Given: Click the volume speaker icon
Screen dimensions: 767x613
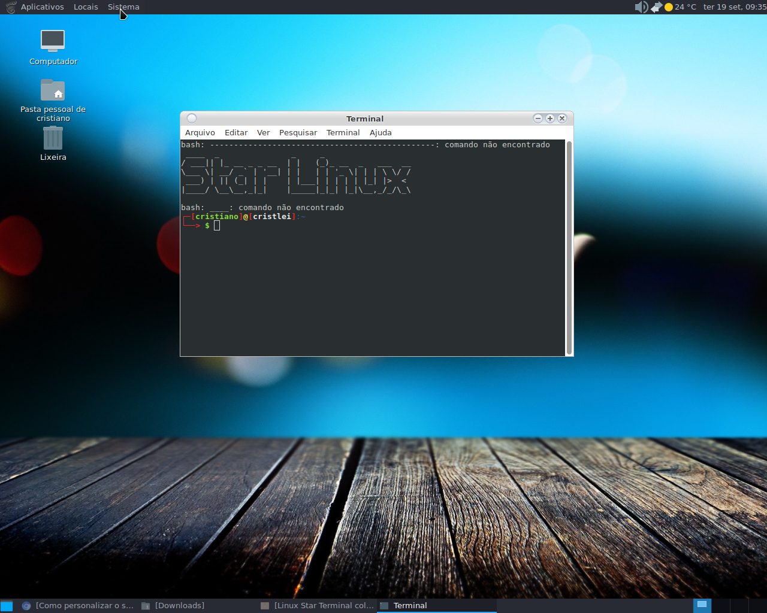Looking at the screenshot, I should (x=641, y=7).
